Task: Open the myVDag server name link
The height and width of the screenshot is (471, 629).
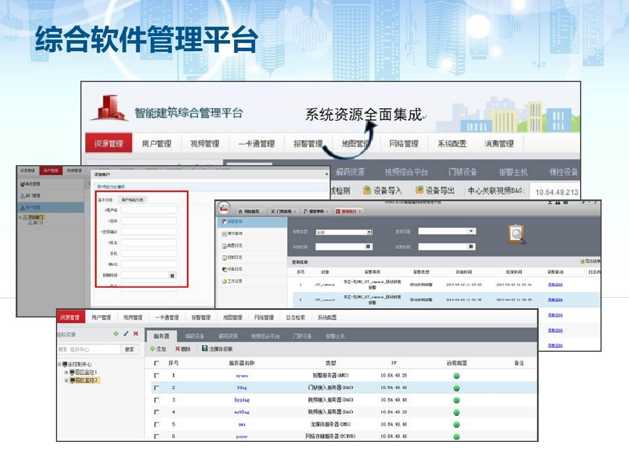Action: coord(242,412)
